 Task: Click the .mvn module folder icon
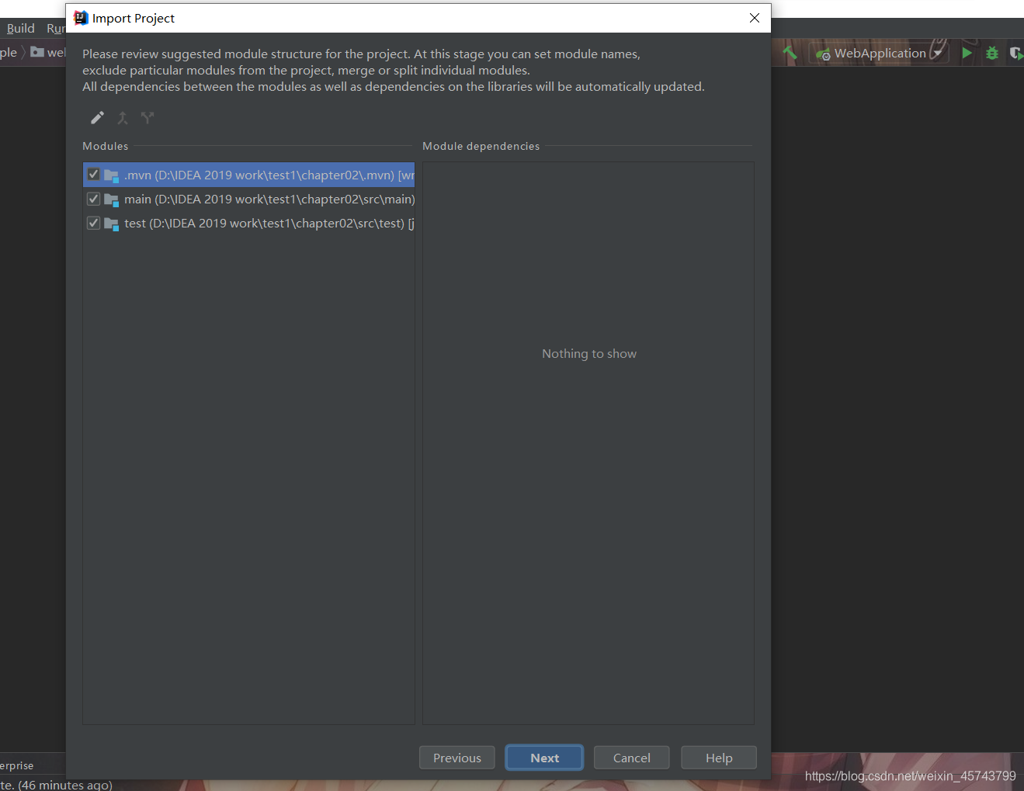tap(111, 175)
